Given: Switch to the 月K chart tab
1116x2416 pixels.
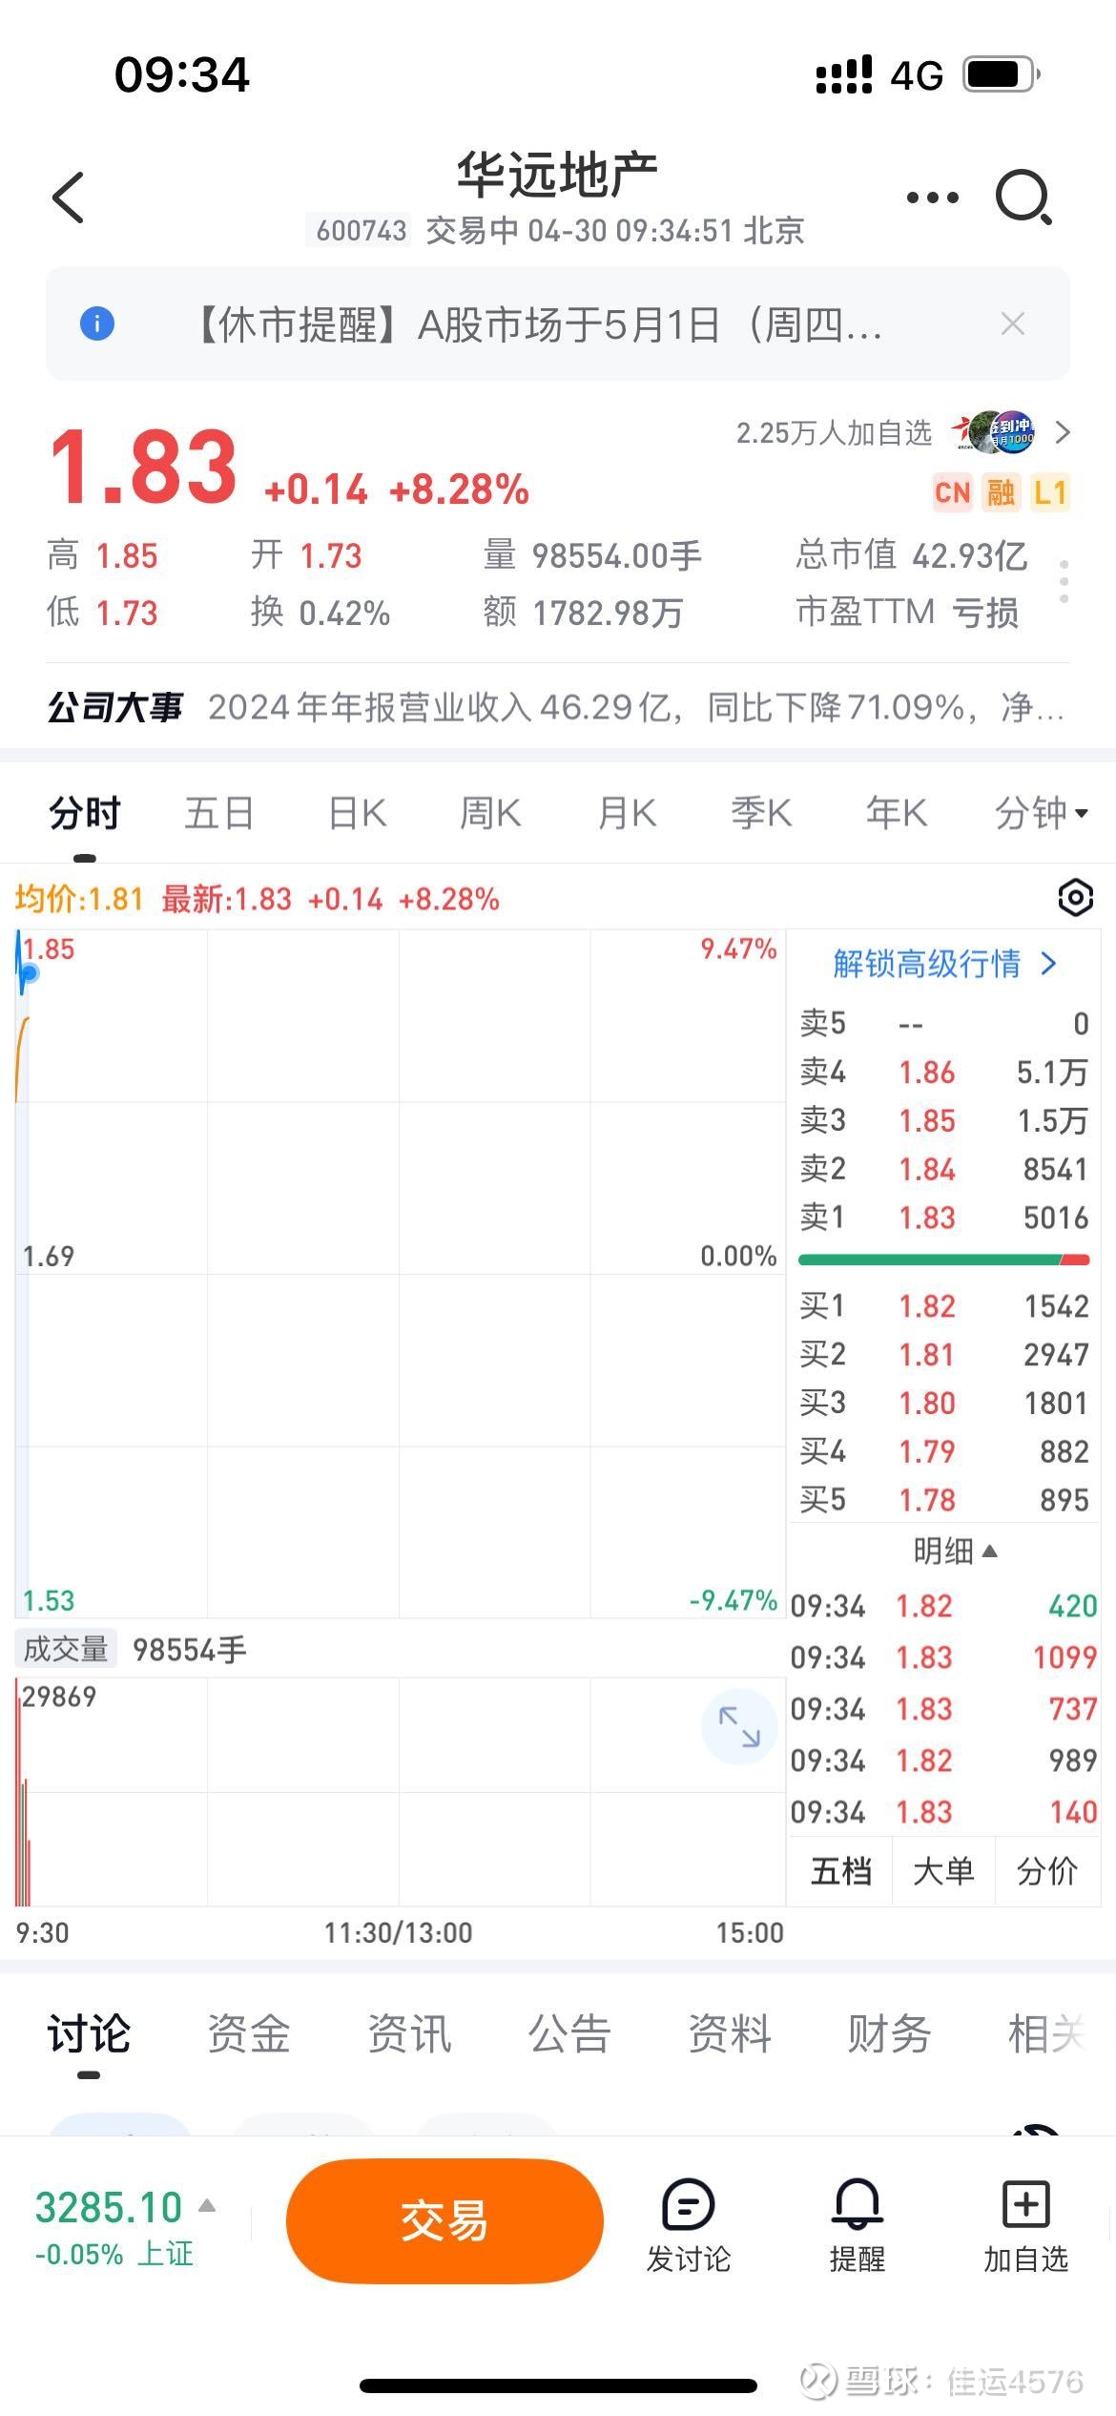Looking at the screenshot, I should 627,813.
